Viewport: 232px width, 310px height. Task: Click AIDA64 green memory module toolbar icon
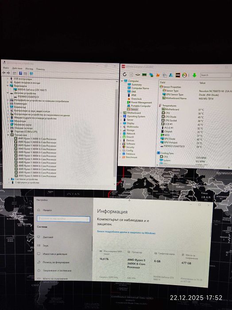(x=144, y=75)
